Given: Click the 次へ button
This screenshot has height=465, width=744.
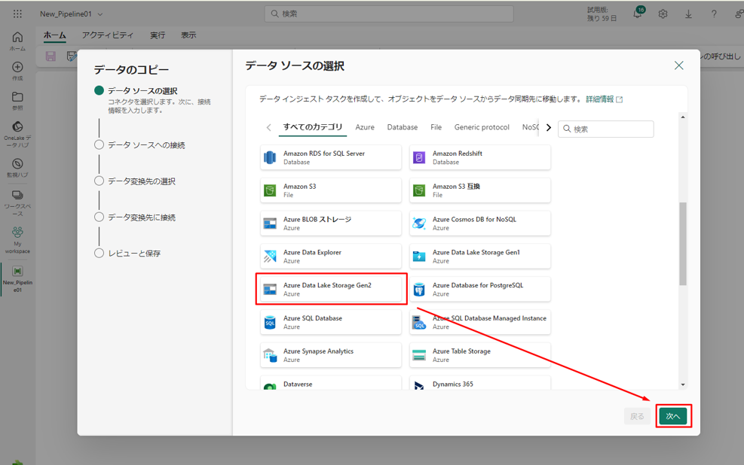Looking at the screenshot, I should 672,416.
